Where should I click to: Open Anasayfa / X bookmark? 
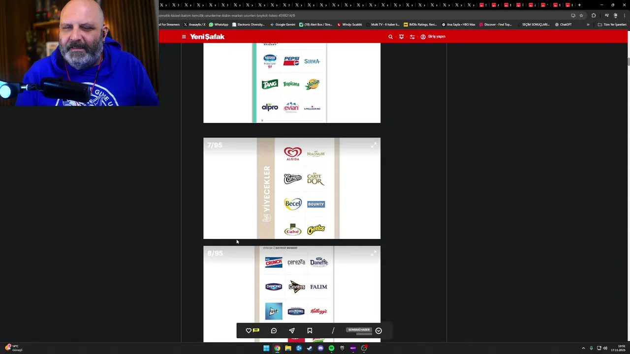(194, 25)
